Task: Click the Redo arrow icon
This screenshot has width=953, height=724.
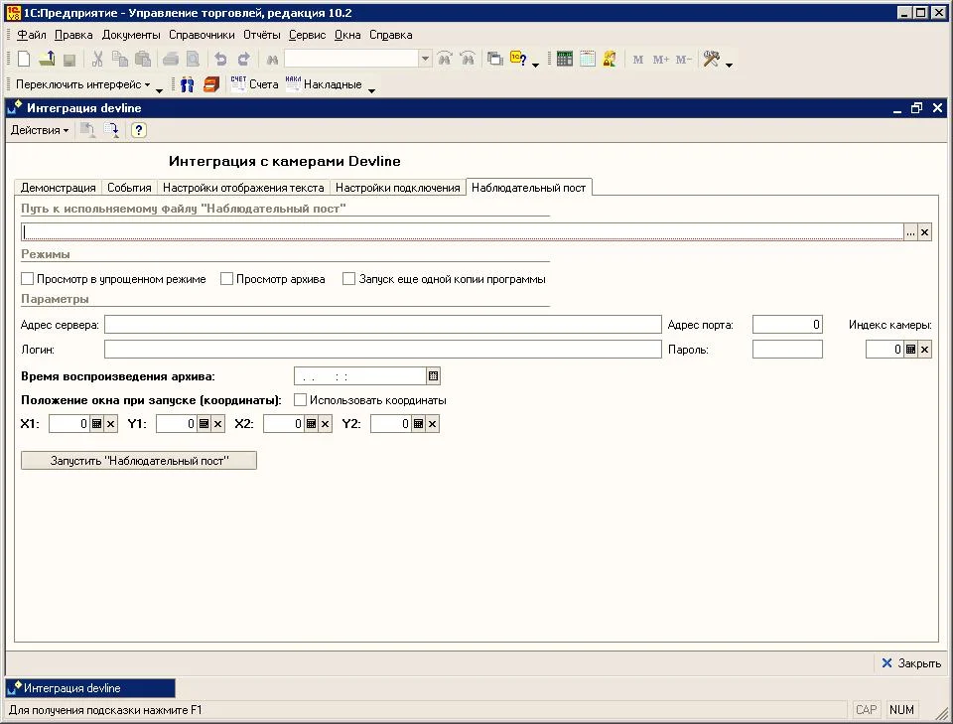Action: tap(244, 59)
